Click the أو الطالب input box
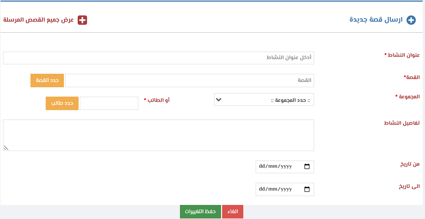The width and height of the screenshot is (425, 219). pyautogui.click(x=109, y=103)
